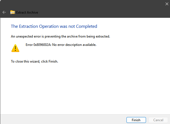
Task: Click the grey footer strip left of Finish
Action: tap(56, 120)
